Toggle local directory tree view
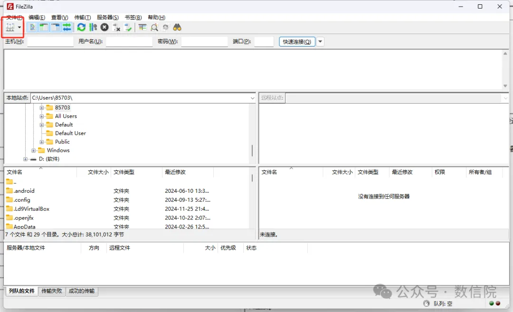 point(44,28)
